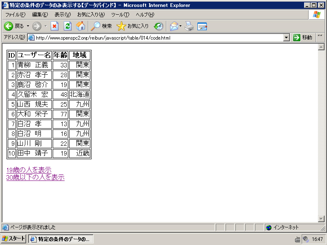Image resolution: width=327 pixels, height=245 pixels.
Task: Expand the Back button history dropdown arrow
Action: [28, 26]
